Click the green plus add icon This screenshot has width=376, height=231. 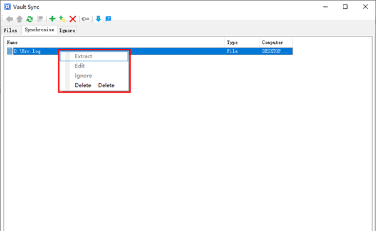52,19
